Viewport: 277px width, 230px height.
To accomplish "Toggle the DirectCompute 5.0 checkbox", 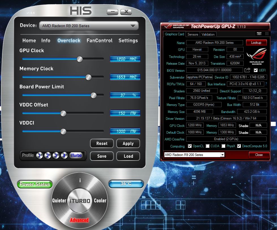I will (239, 146).
